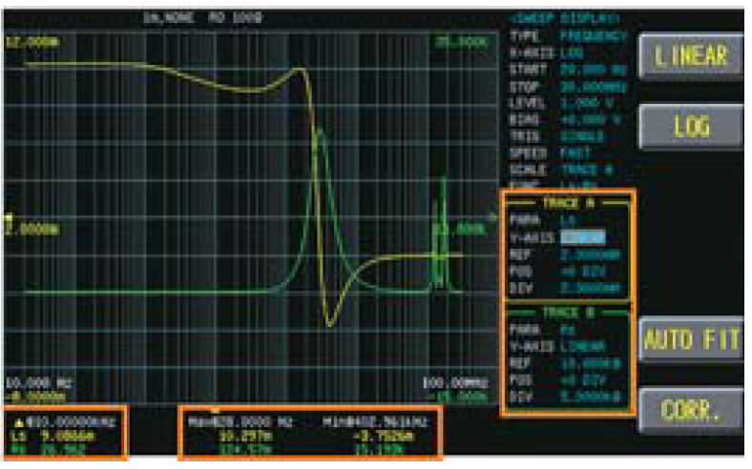Click the yellow trace resonance peak
This screenshot has width=752, height=469.
(x=301, y=70)
